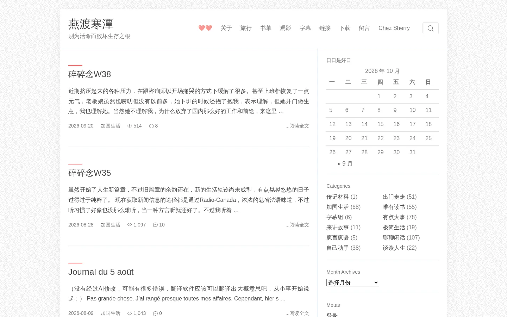Go to previous month « 9 月
The image size is (507, 317).
345,164
